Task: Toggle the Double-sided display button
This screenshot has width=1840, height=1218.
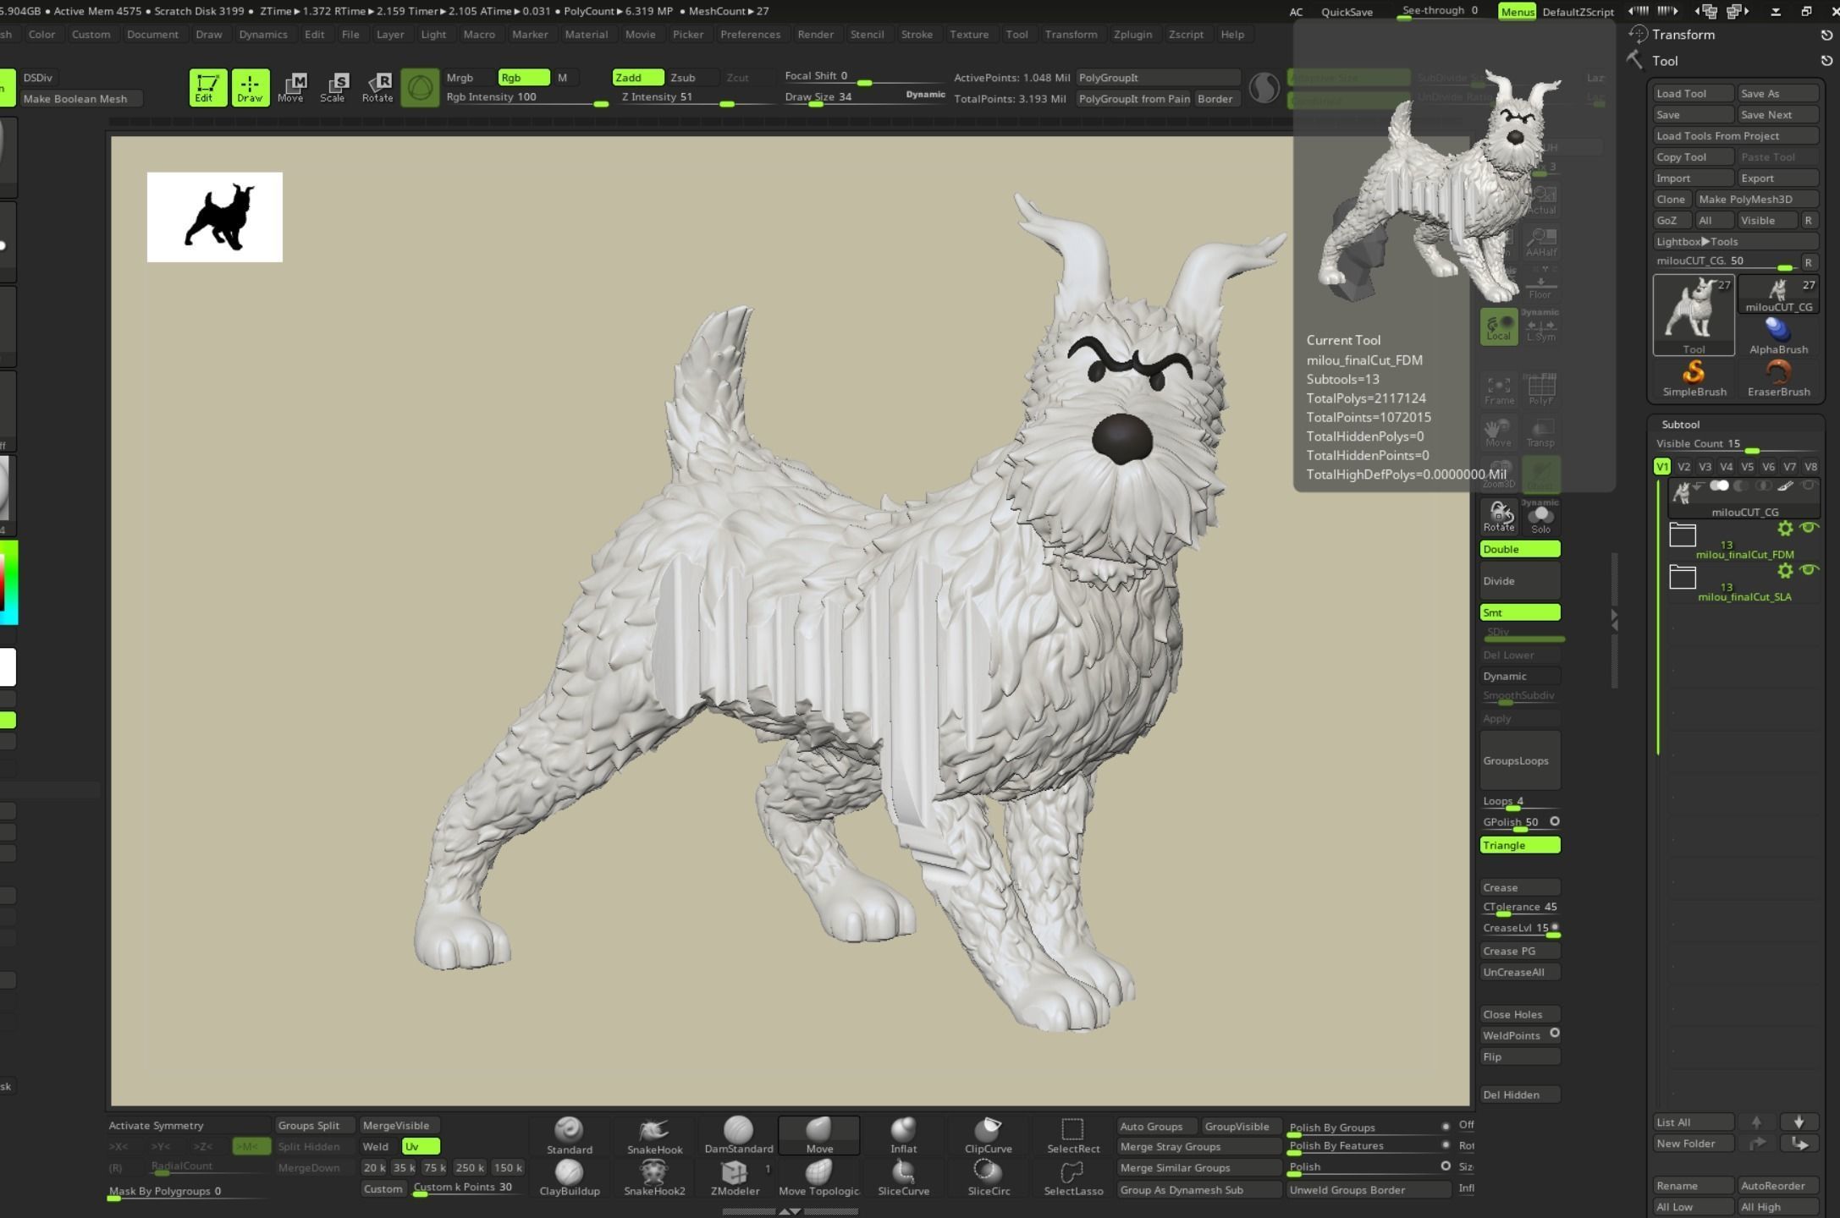Action: tap(1520, 549)
